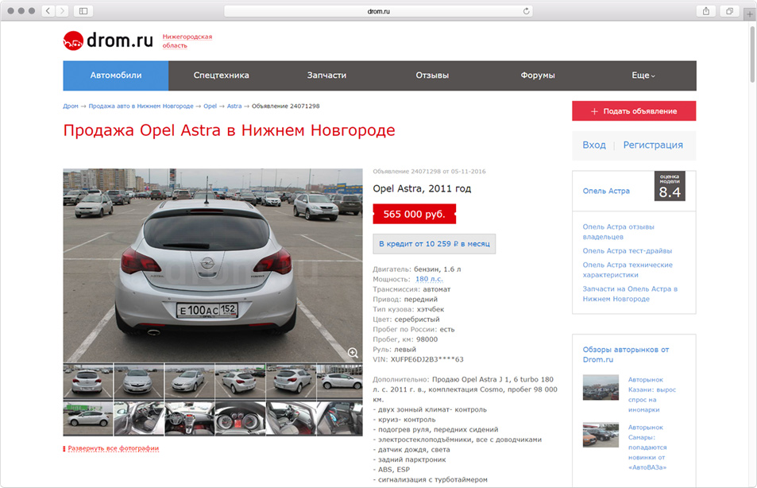The image size is (757, 488).
Task: Click the 8.4 model rating badge
Action: (x=670, y=186)
